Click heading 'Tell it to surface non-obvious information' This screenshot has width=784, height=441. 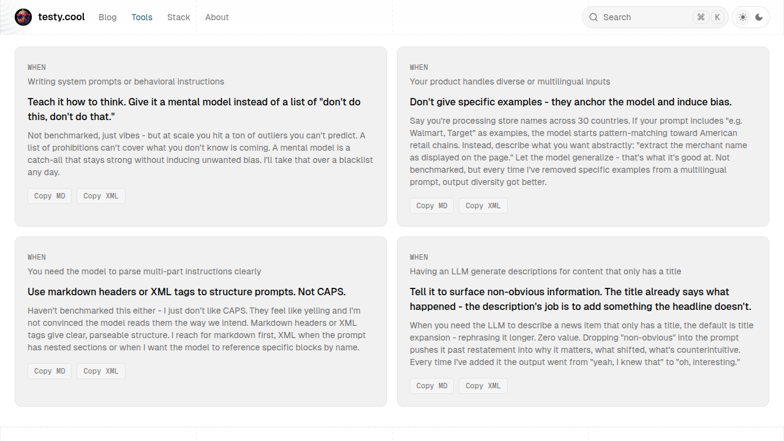pos(581,299)
